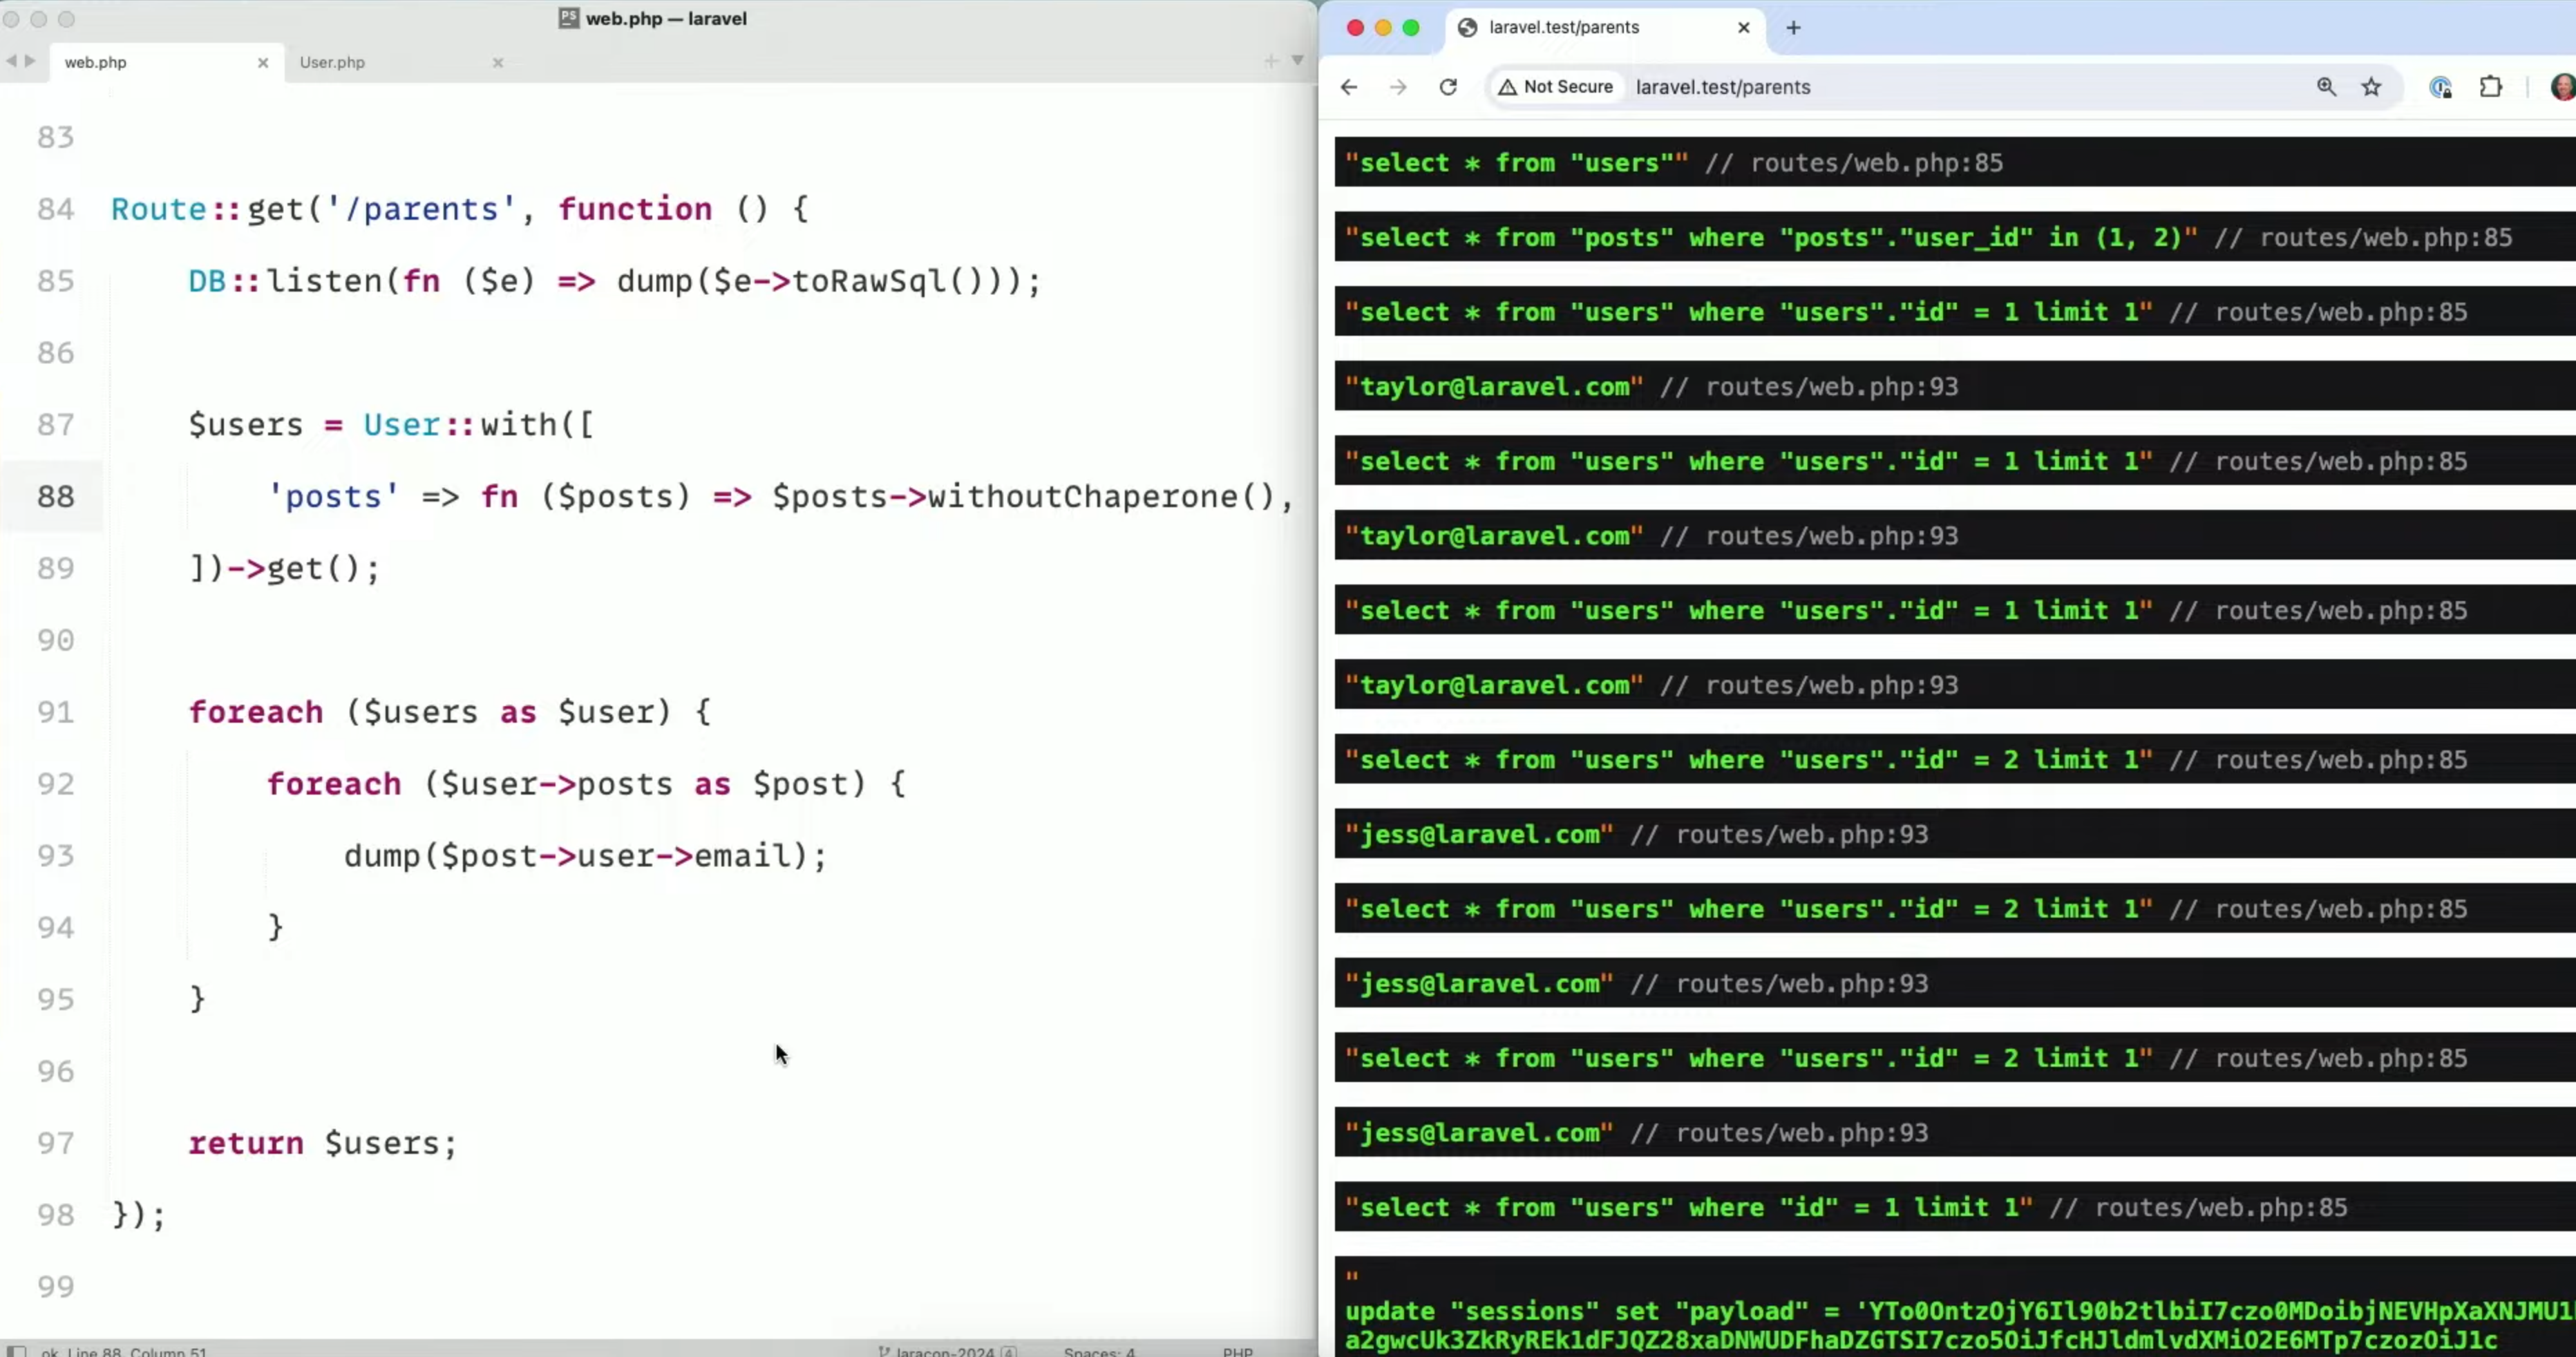Image resolution: width=2576 pixels, height=1357 pixels.
Task: Open the PHP syntax selector
Action: click(1237, 1352)
